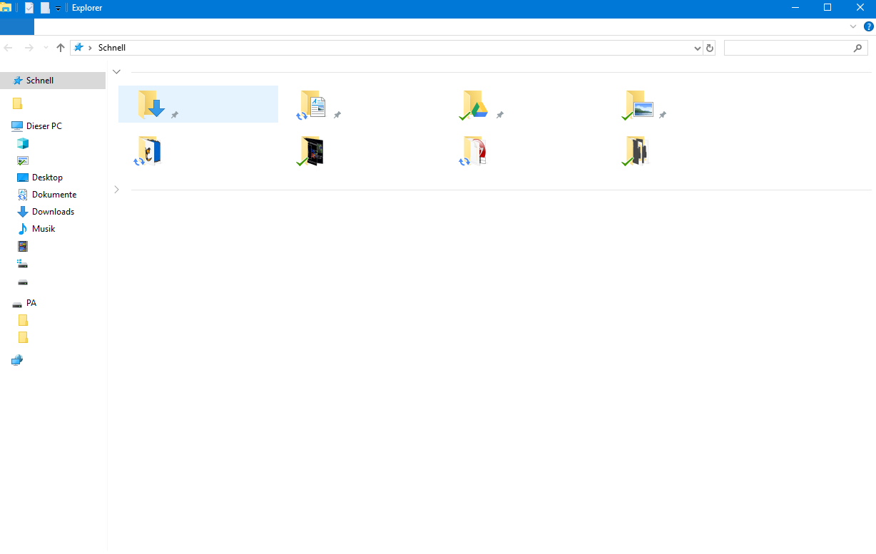The width and height of the screenshot is (876, 554).
Task: Open Musik in the sidebar
Action: coord(44,229)
